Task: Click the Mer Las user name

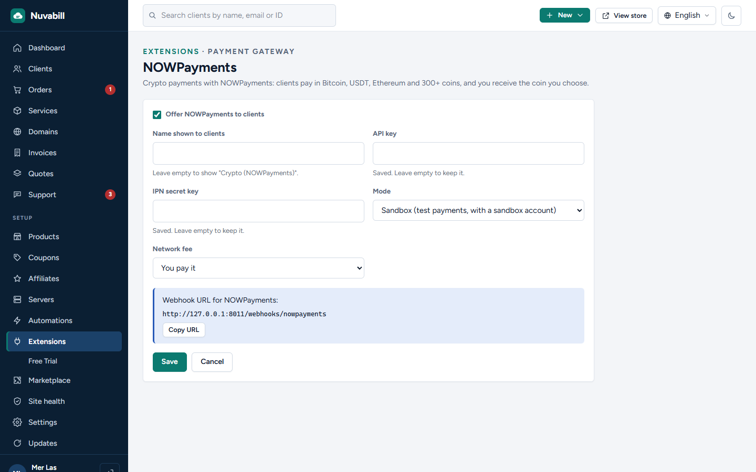Action: click(44, 467)
